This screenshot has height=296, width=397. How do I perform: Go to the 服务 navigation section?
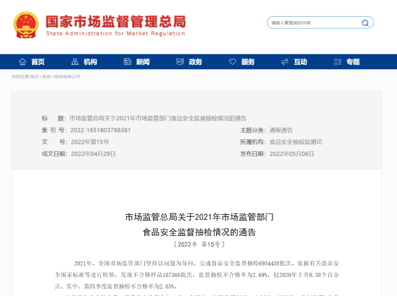click(x=248, y=62)
